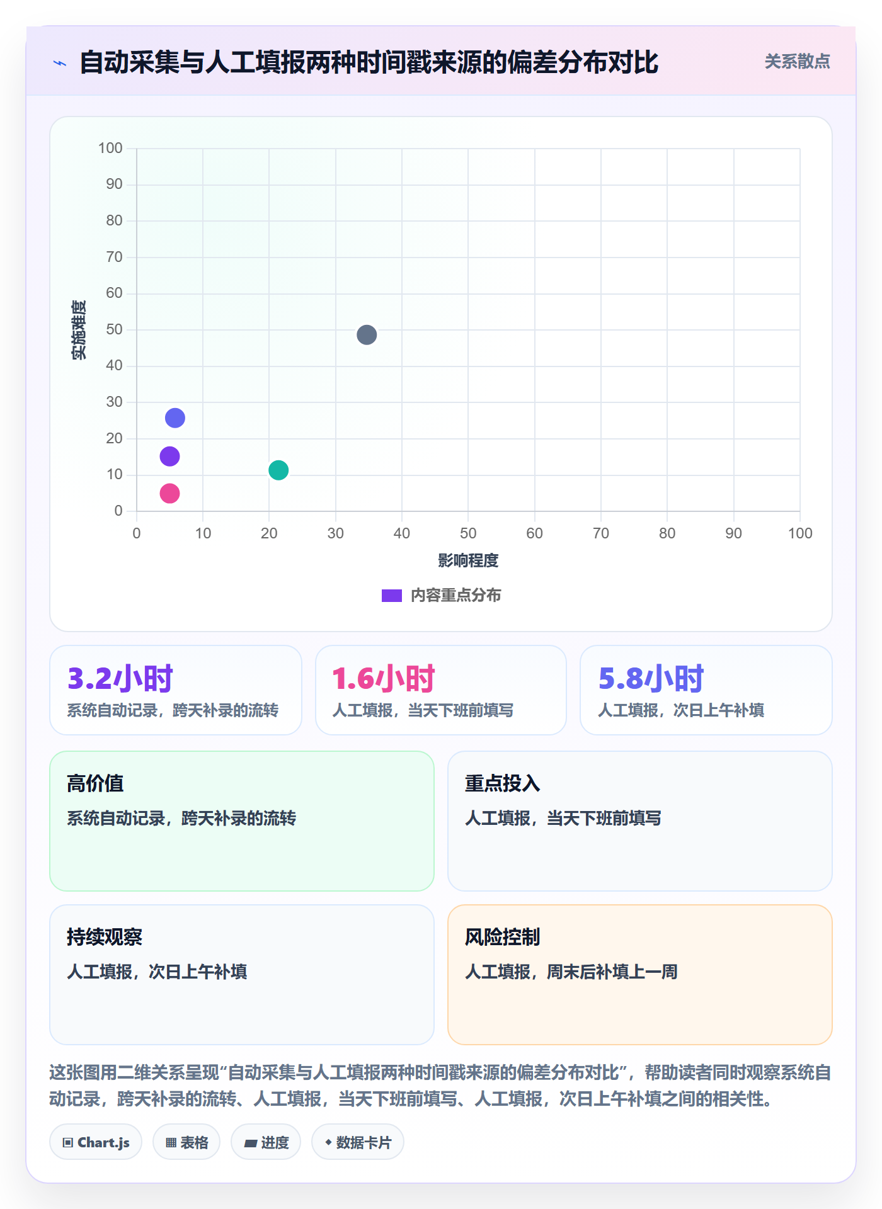
Task: Click the 持续观察 card heading
Action: pos(105,938)
